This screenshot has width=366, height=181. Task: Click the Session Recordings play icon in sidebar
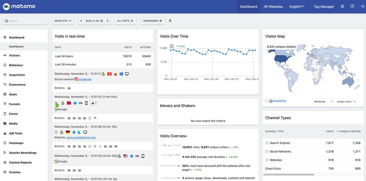coord(5,153)
